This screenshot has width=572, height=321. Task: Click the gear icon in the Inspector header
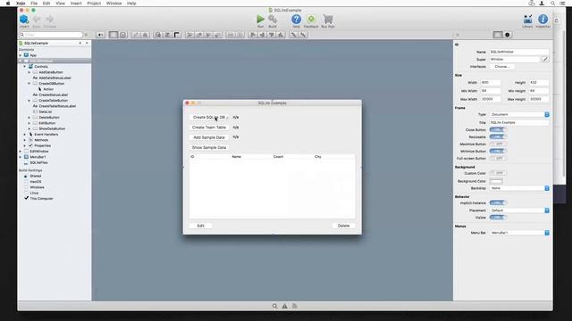[x=508, y=35]
